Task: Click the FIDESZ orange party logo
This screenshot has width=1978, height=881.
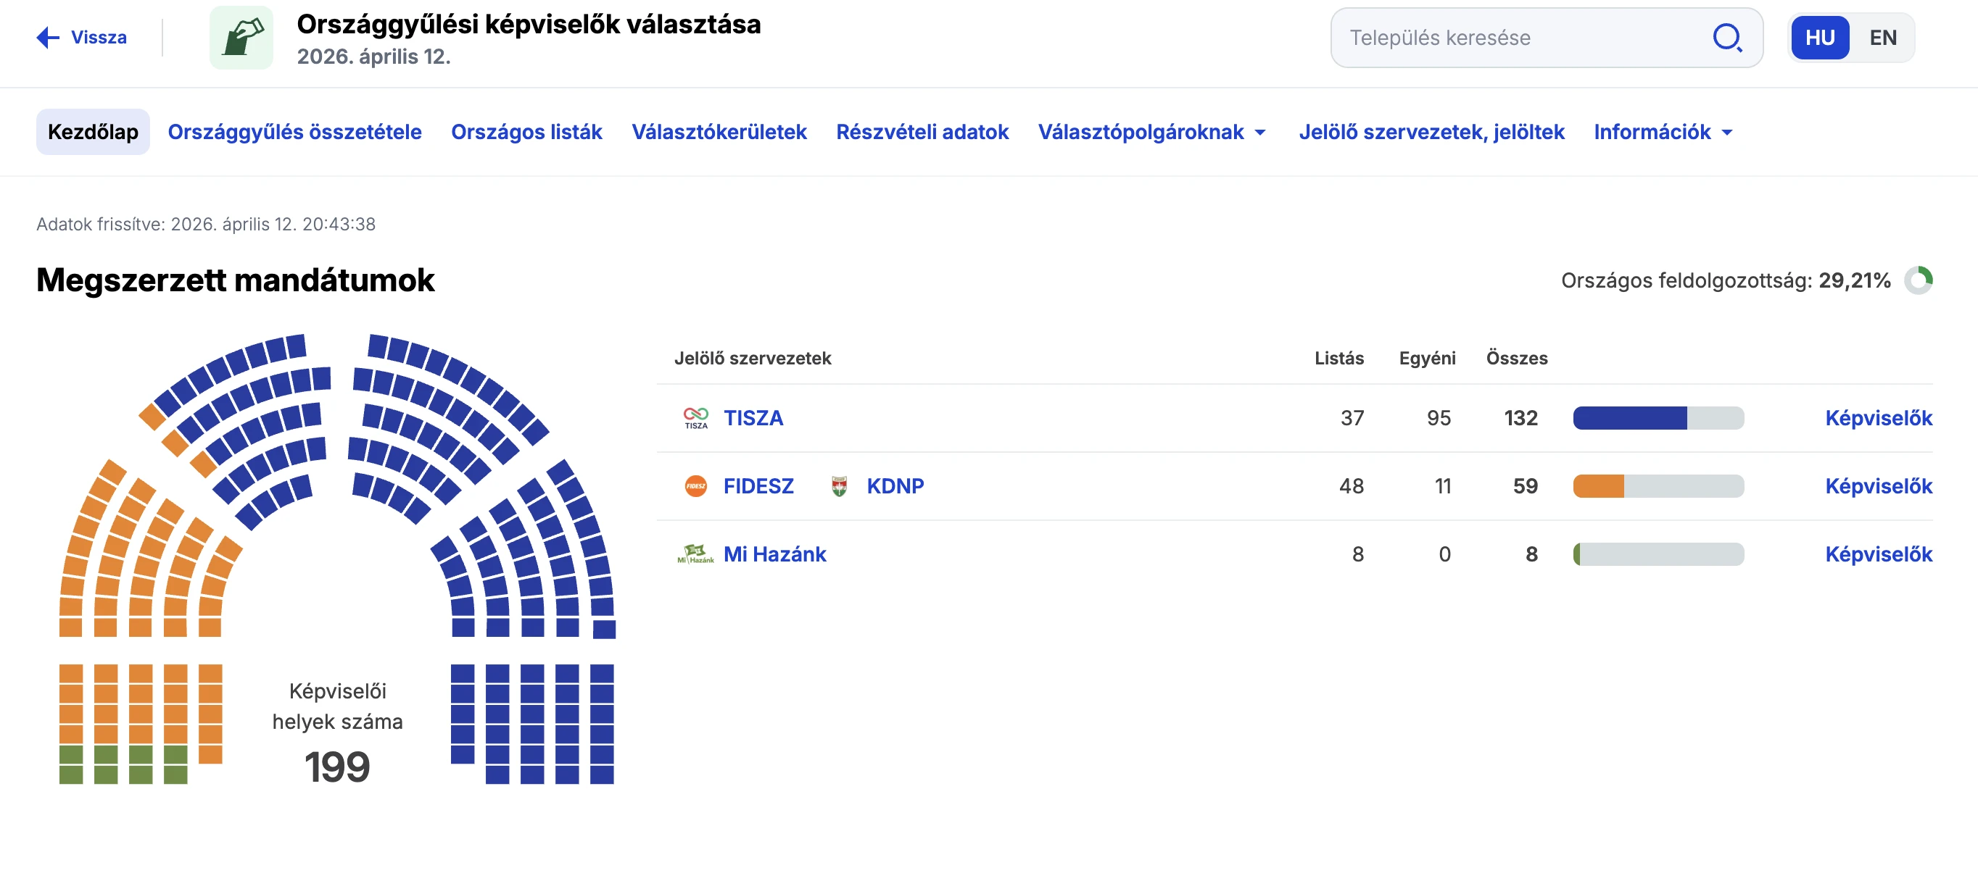Action: coord(695,485)
